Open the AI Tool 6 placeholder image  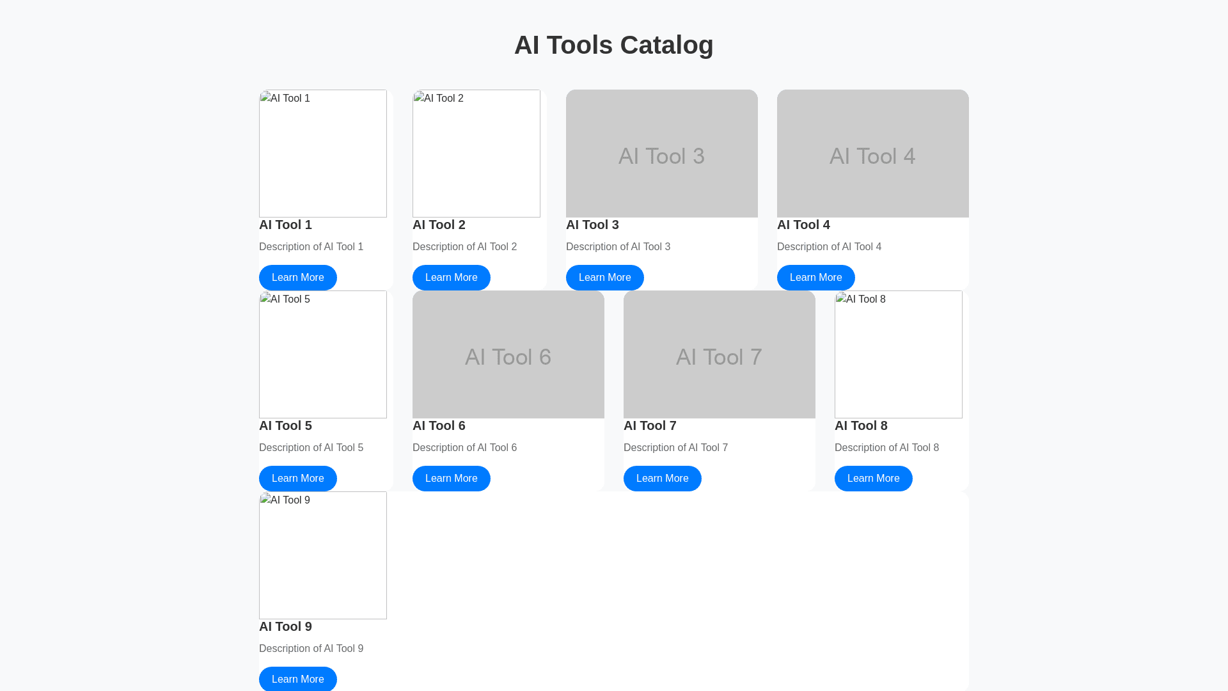[508, 354]
